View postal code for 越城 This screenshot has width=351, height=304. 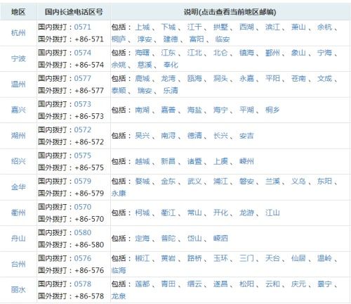pyautogui.click(x=143, y=161)
